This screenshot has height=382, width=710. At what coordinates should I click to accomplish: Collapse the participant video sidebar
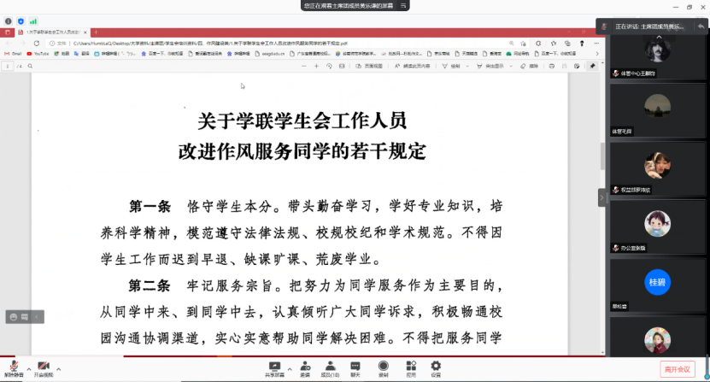pos(601,197)
